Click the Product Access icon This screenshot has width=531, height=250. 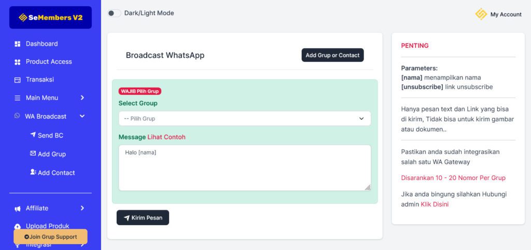point(17,62)
